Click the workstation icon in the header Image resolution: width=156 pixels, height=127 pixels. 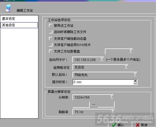[8, 8]
